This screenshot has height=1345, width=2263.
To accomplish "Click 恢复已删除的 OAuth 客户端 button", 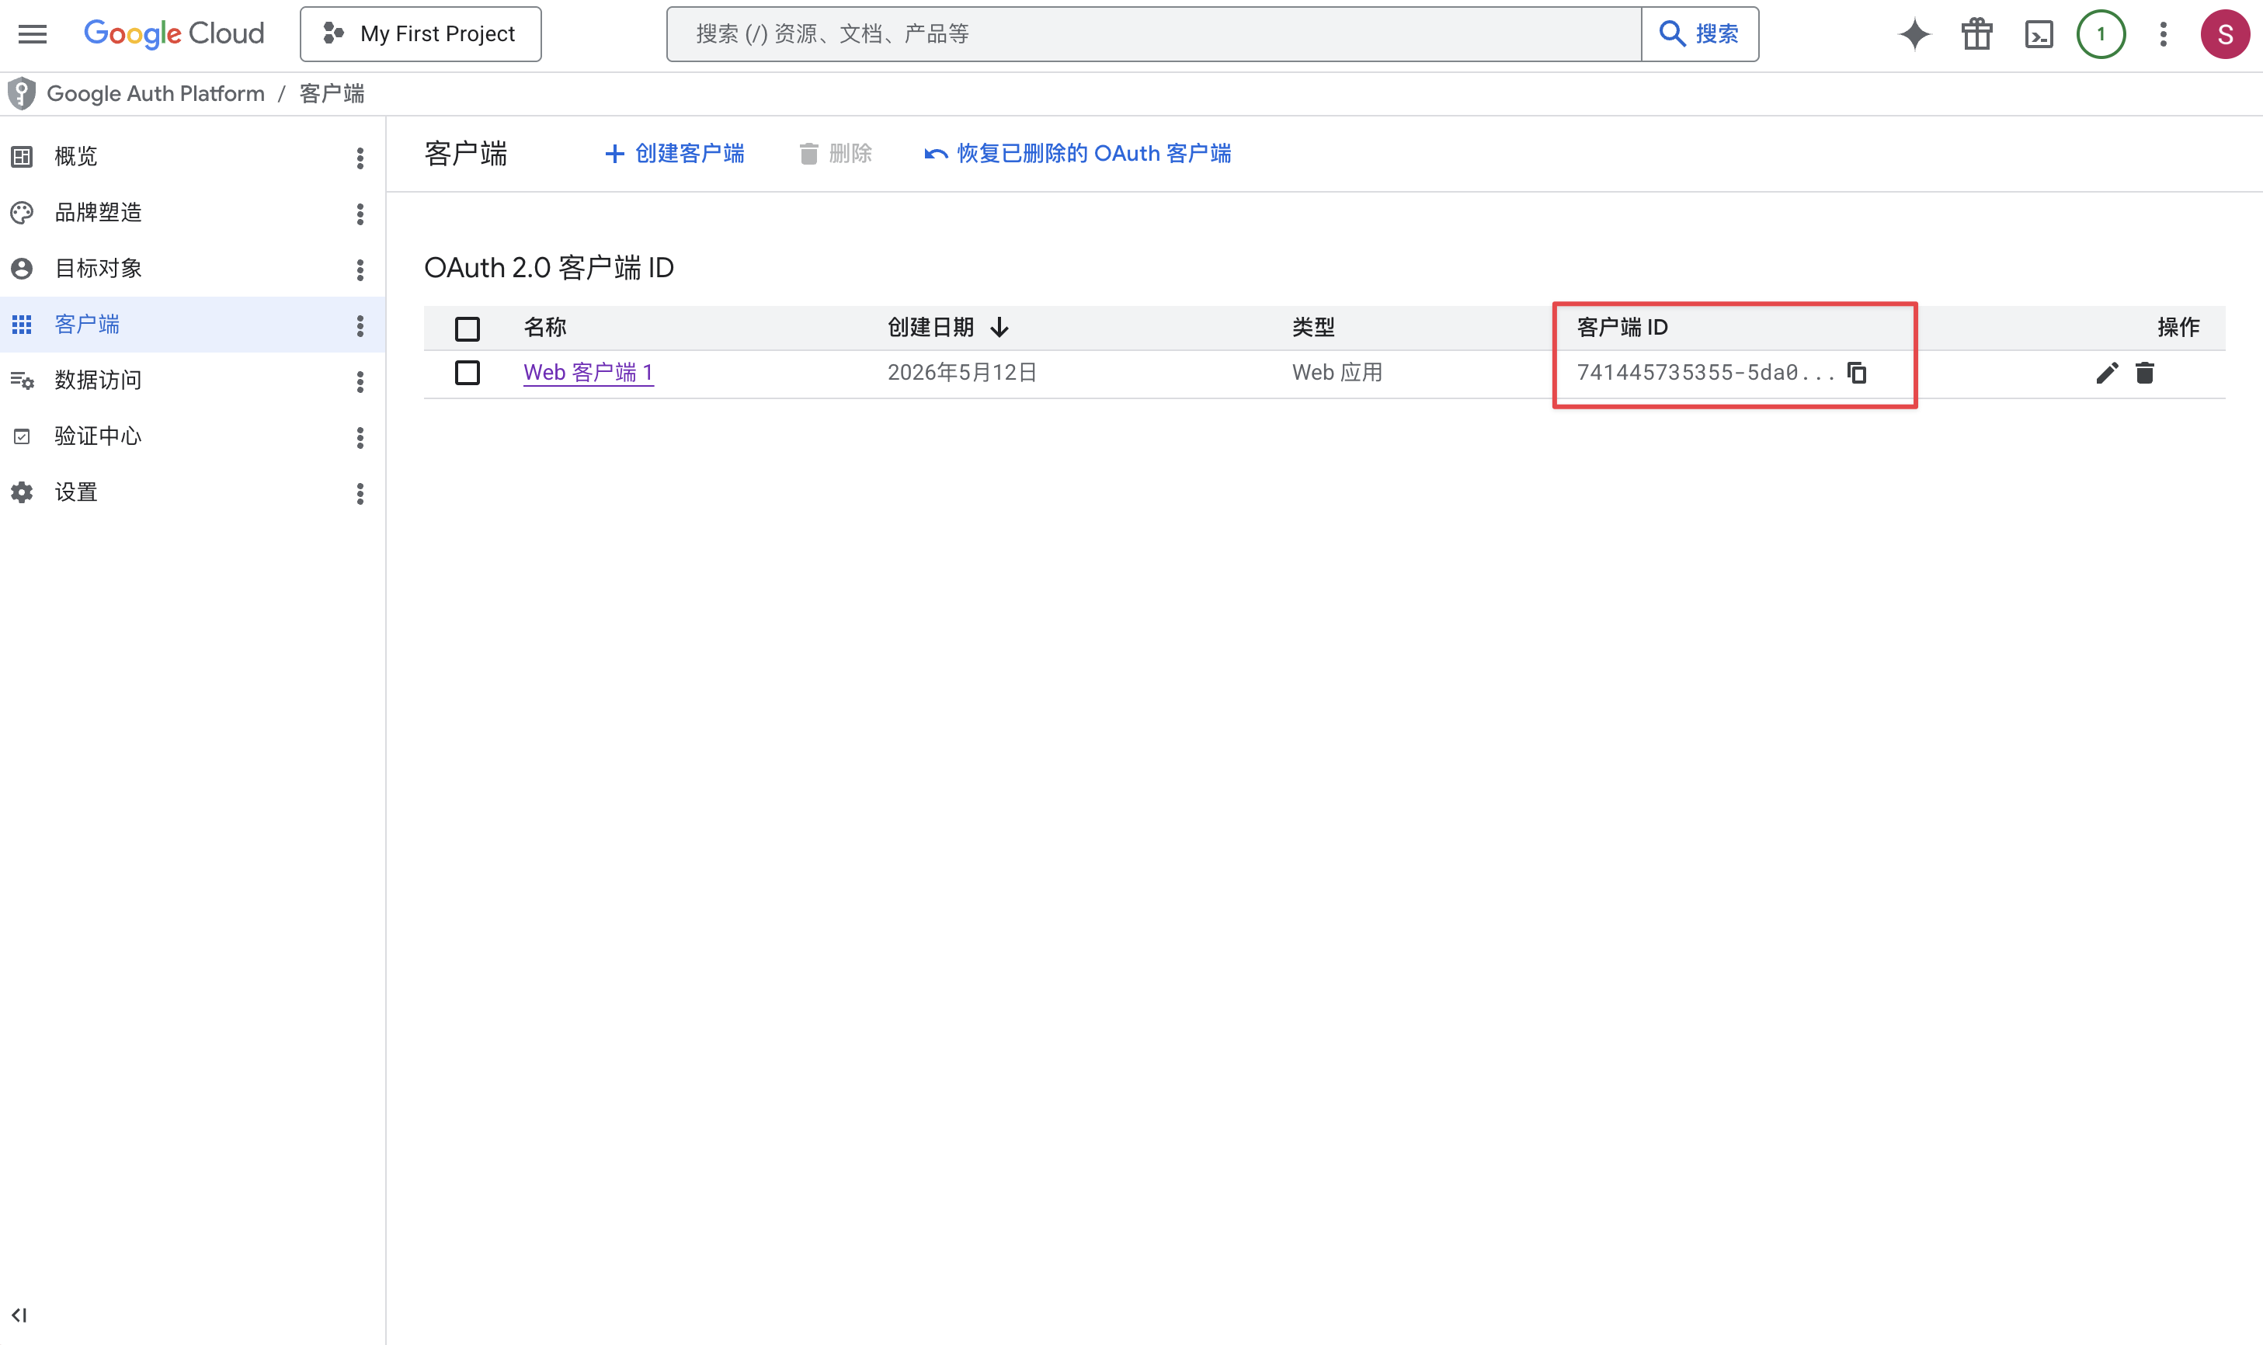I will [x=1078, y=153].
